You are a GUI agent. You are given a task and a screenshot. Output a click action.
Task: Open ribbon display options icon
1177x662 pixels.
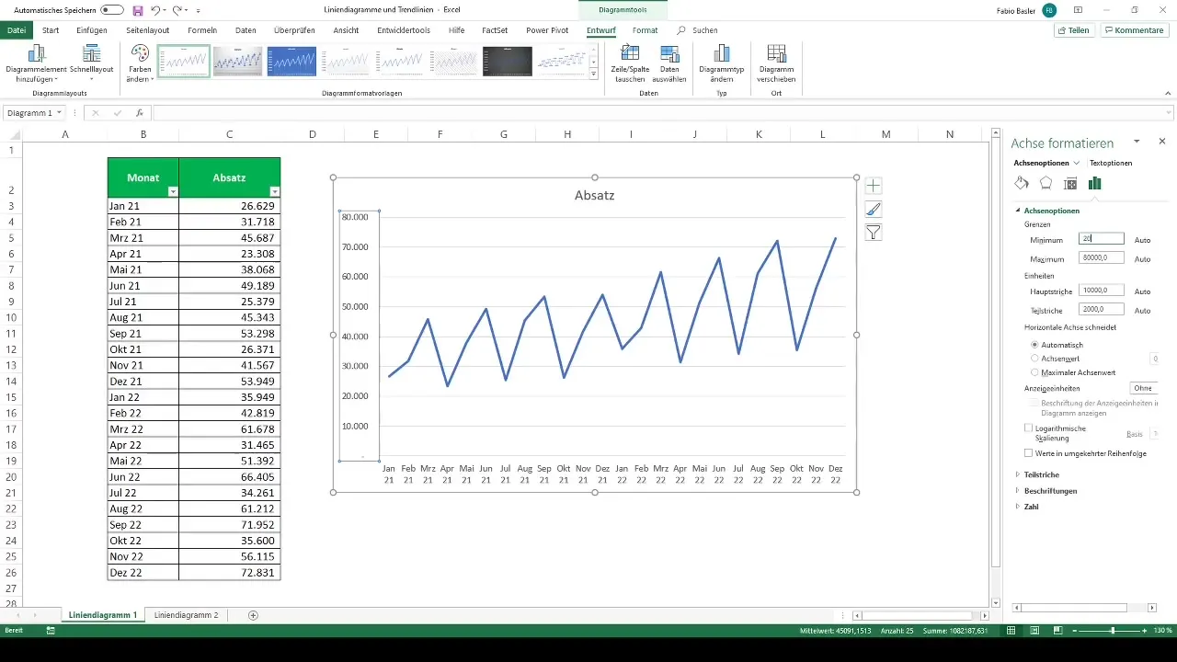pos(1078,10)
